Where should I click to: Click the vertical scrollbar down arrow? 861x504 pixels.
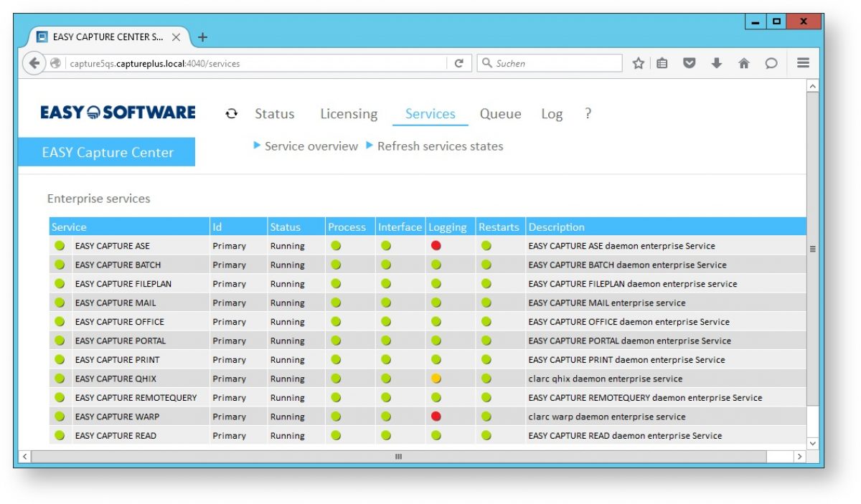click(812, 444)
